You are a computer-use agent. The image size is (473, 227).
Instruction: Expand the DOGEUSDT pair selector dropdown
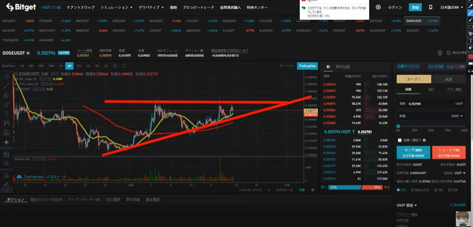(28, 53)
